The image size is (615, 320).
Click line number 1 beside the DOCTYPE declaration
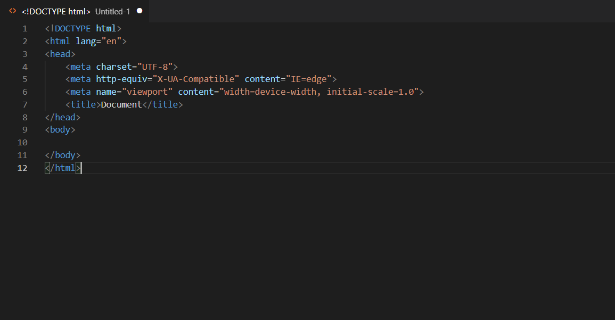24,28
